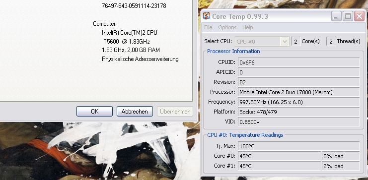This screenshot has height=180, width=368.
Task: Click the product ID 76497-643-0591114-23178
Action: [x=134, y=6]
